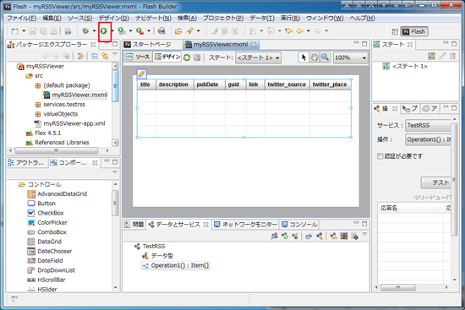Click the Refresh icon beside the Design button
The width and height of the screenshot is (465, 310).
pyautogui.click(x=187, y=57)
